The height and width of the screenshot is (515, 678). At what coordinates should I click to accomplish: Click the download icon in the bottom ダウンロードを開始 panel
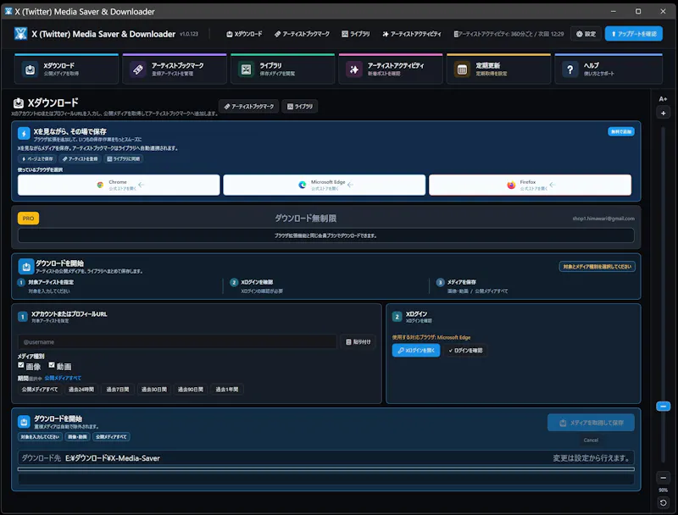tap(24, 421)
